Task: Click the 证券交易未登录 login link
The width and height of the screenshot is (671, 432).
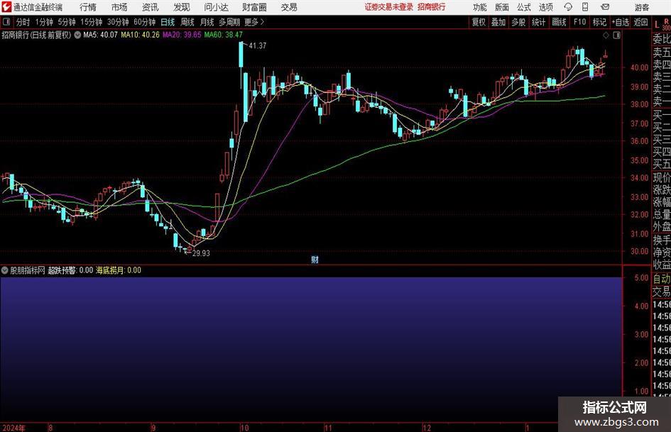Action: click(389, 7)
